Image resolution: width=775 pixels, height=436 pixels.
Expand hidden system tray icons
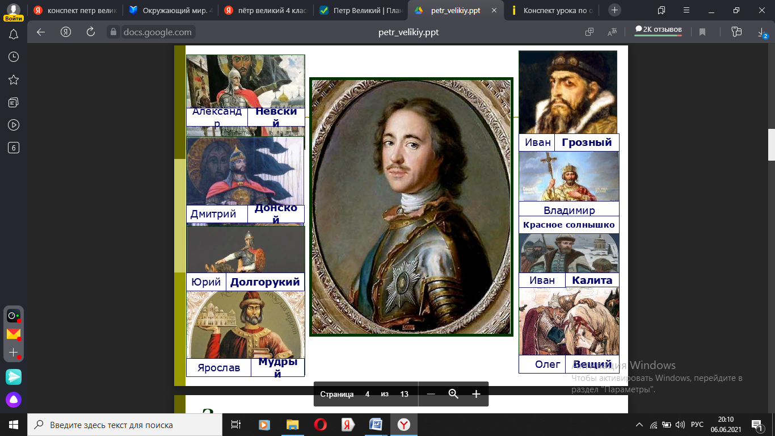[x=639, y=425]
